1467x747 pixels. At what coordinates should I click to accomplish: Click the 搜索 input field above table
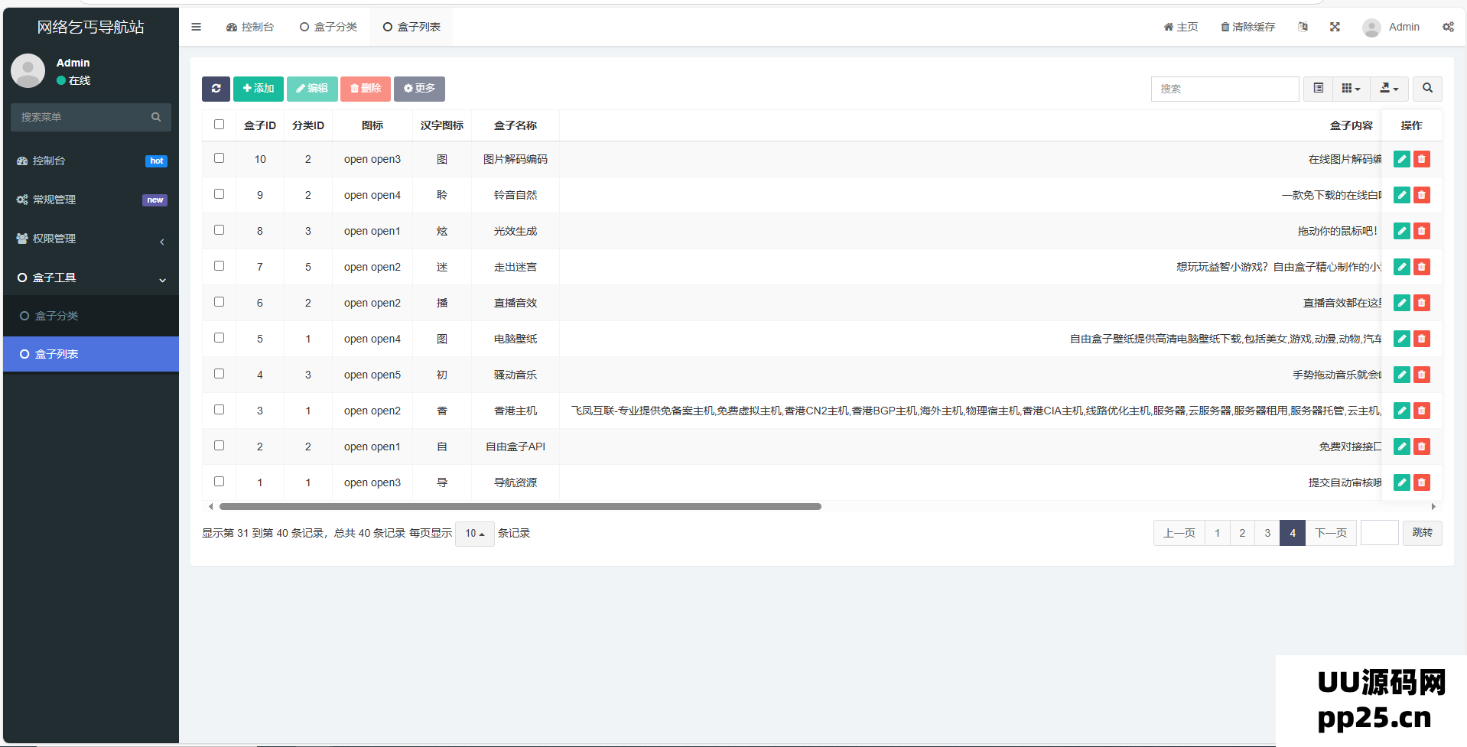coord(1224,89)
